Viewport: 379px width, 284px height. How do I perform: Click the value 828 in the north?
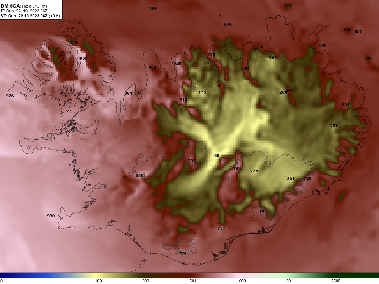coord(177,63)
